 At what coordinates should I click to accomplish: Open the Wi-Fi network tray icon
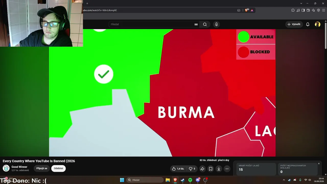[x=306, y=180]
